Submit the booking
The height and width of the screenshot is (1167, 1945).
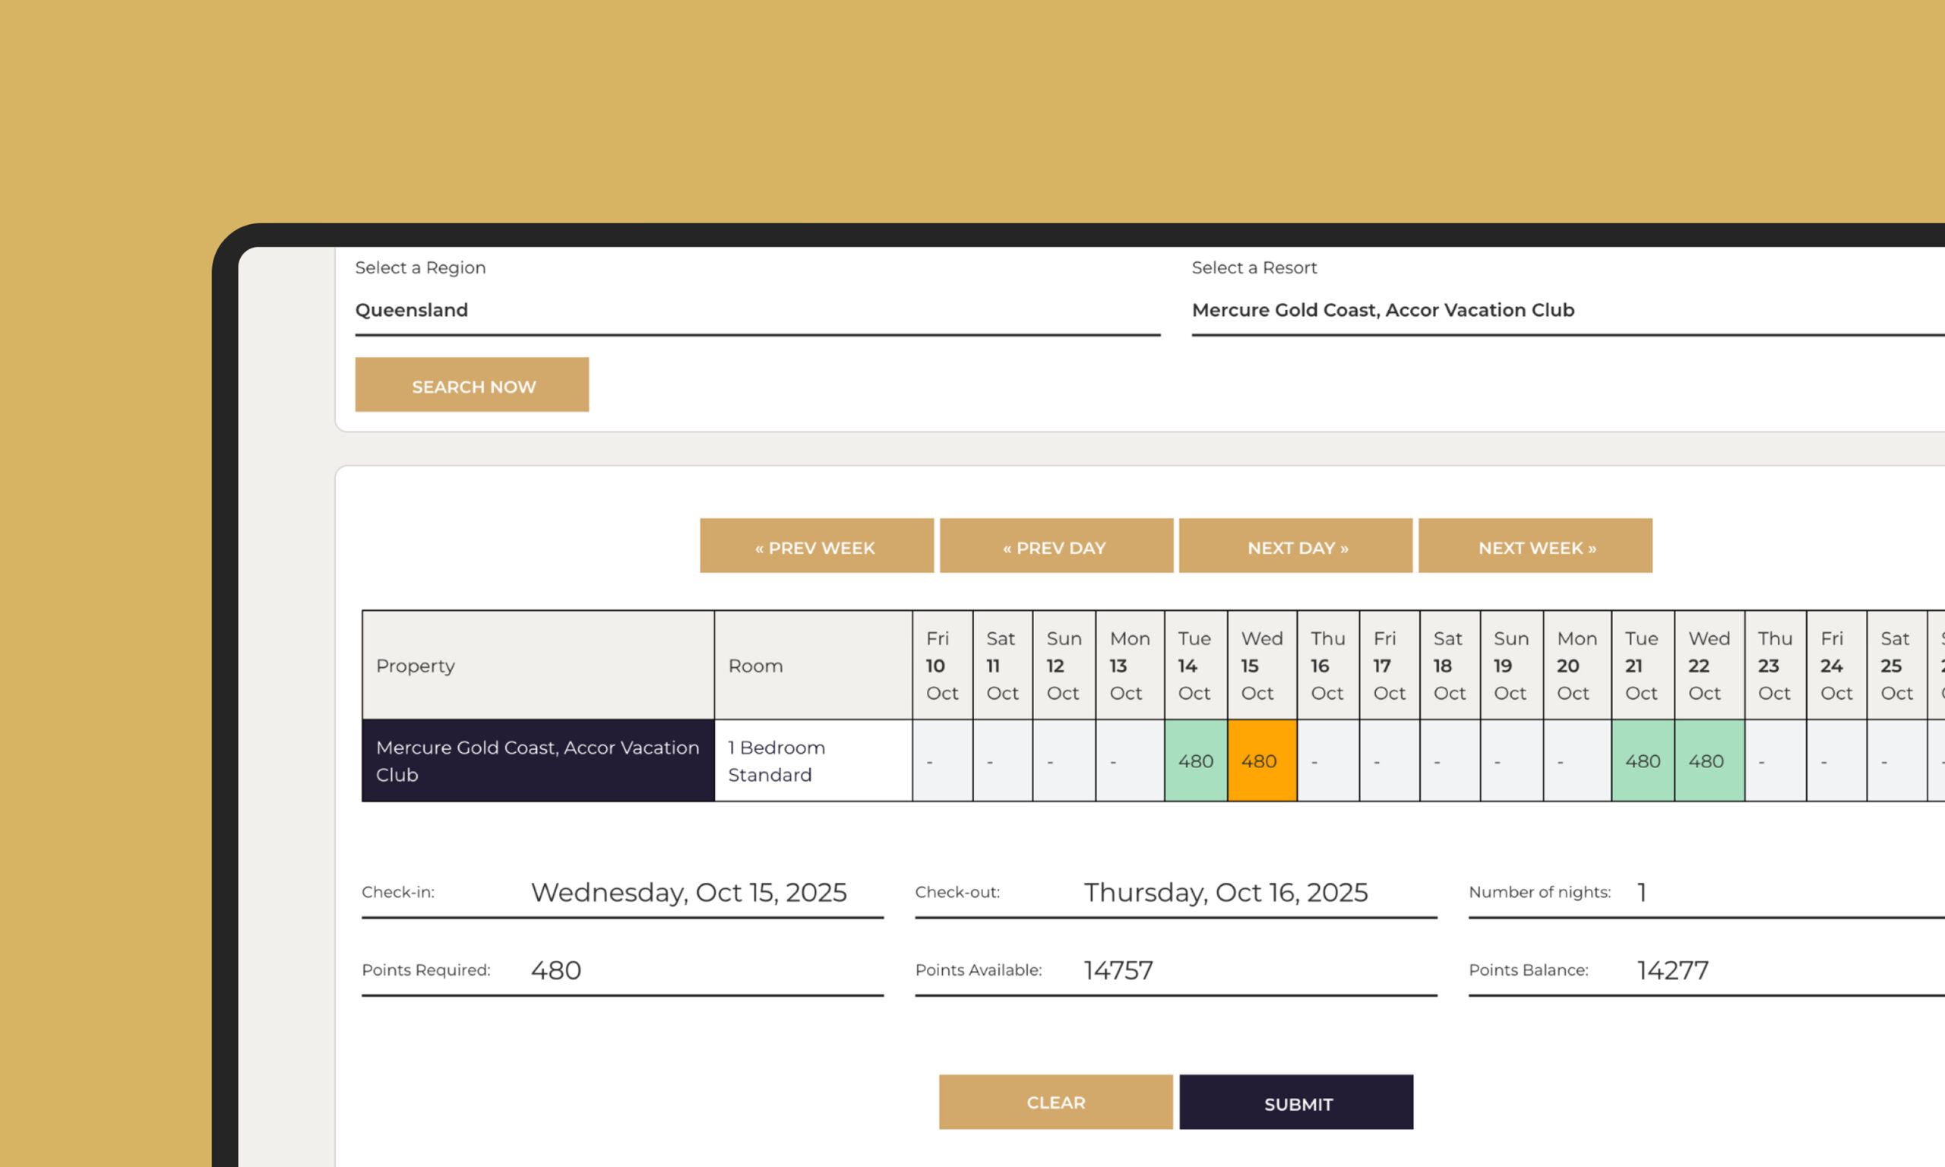click(1295, 1102)
